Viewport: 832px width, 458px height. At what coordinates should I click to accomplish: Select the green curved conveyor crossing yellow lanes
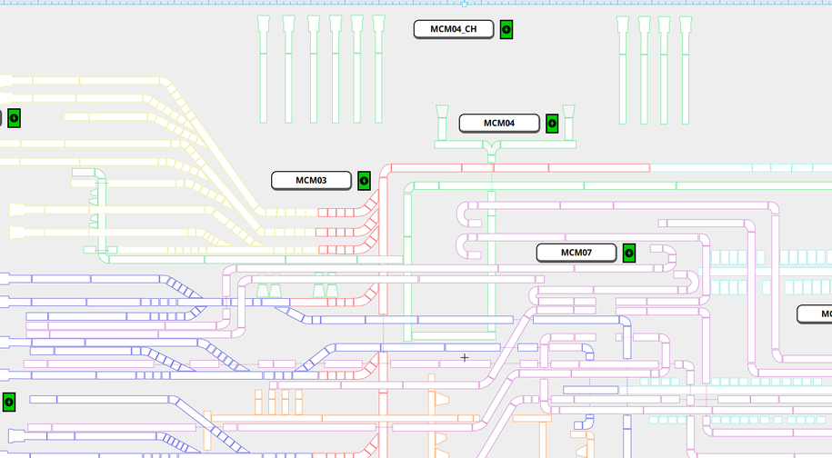(x=102, y=209)
